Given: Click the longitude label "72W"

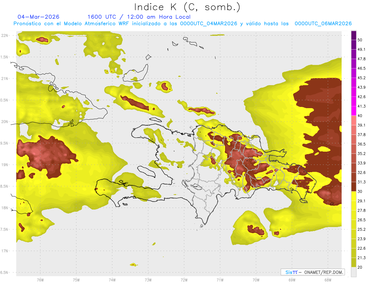Looking at the screenshot, I should pos(184,280).
